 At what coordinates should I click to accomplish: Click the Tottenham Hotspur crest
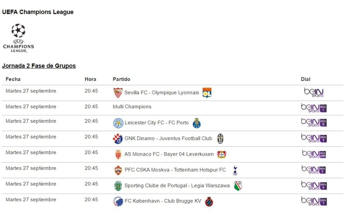point(235,170)
